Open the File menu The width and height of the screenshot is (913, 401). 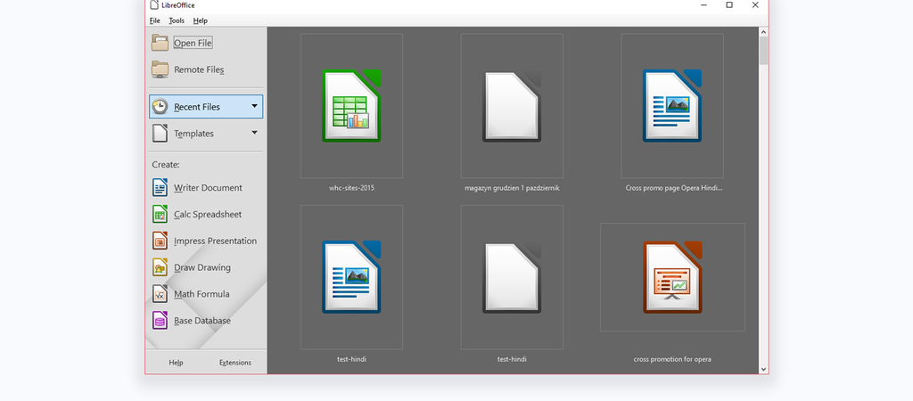point(155,20)
